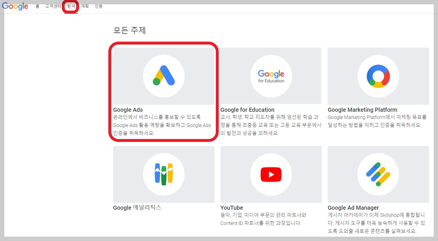This screenshot has height=241, width=438.
Task: Click Ad Manager description starting 게시자 아카데미가
Action: [376, 223]
